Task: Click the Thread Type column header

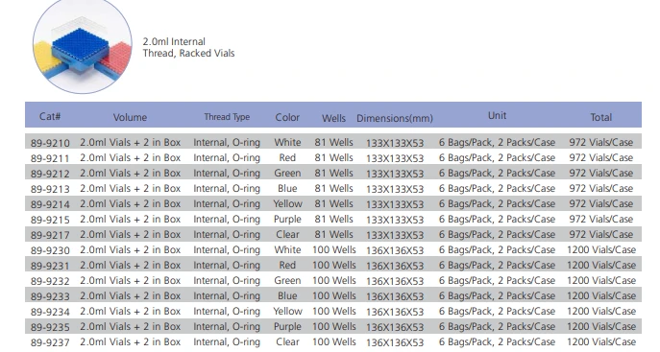Action: (x=227, y=117)
